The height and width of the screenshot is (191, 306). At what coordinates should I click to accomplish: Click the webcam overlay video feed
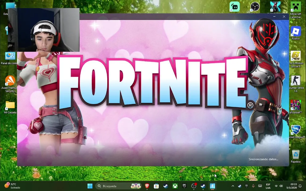click(44, 30)
